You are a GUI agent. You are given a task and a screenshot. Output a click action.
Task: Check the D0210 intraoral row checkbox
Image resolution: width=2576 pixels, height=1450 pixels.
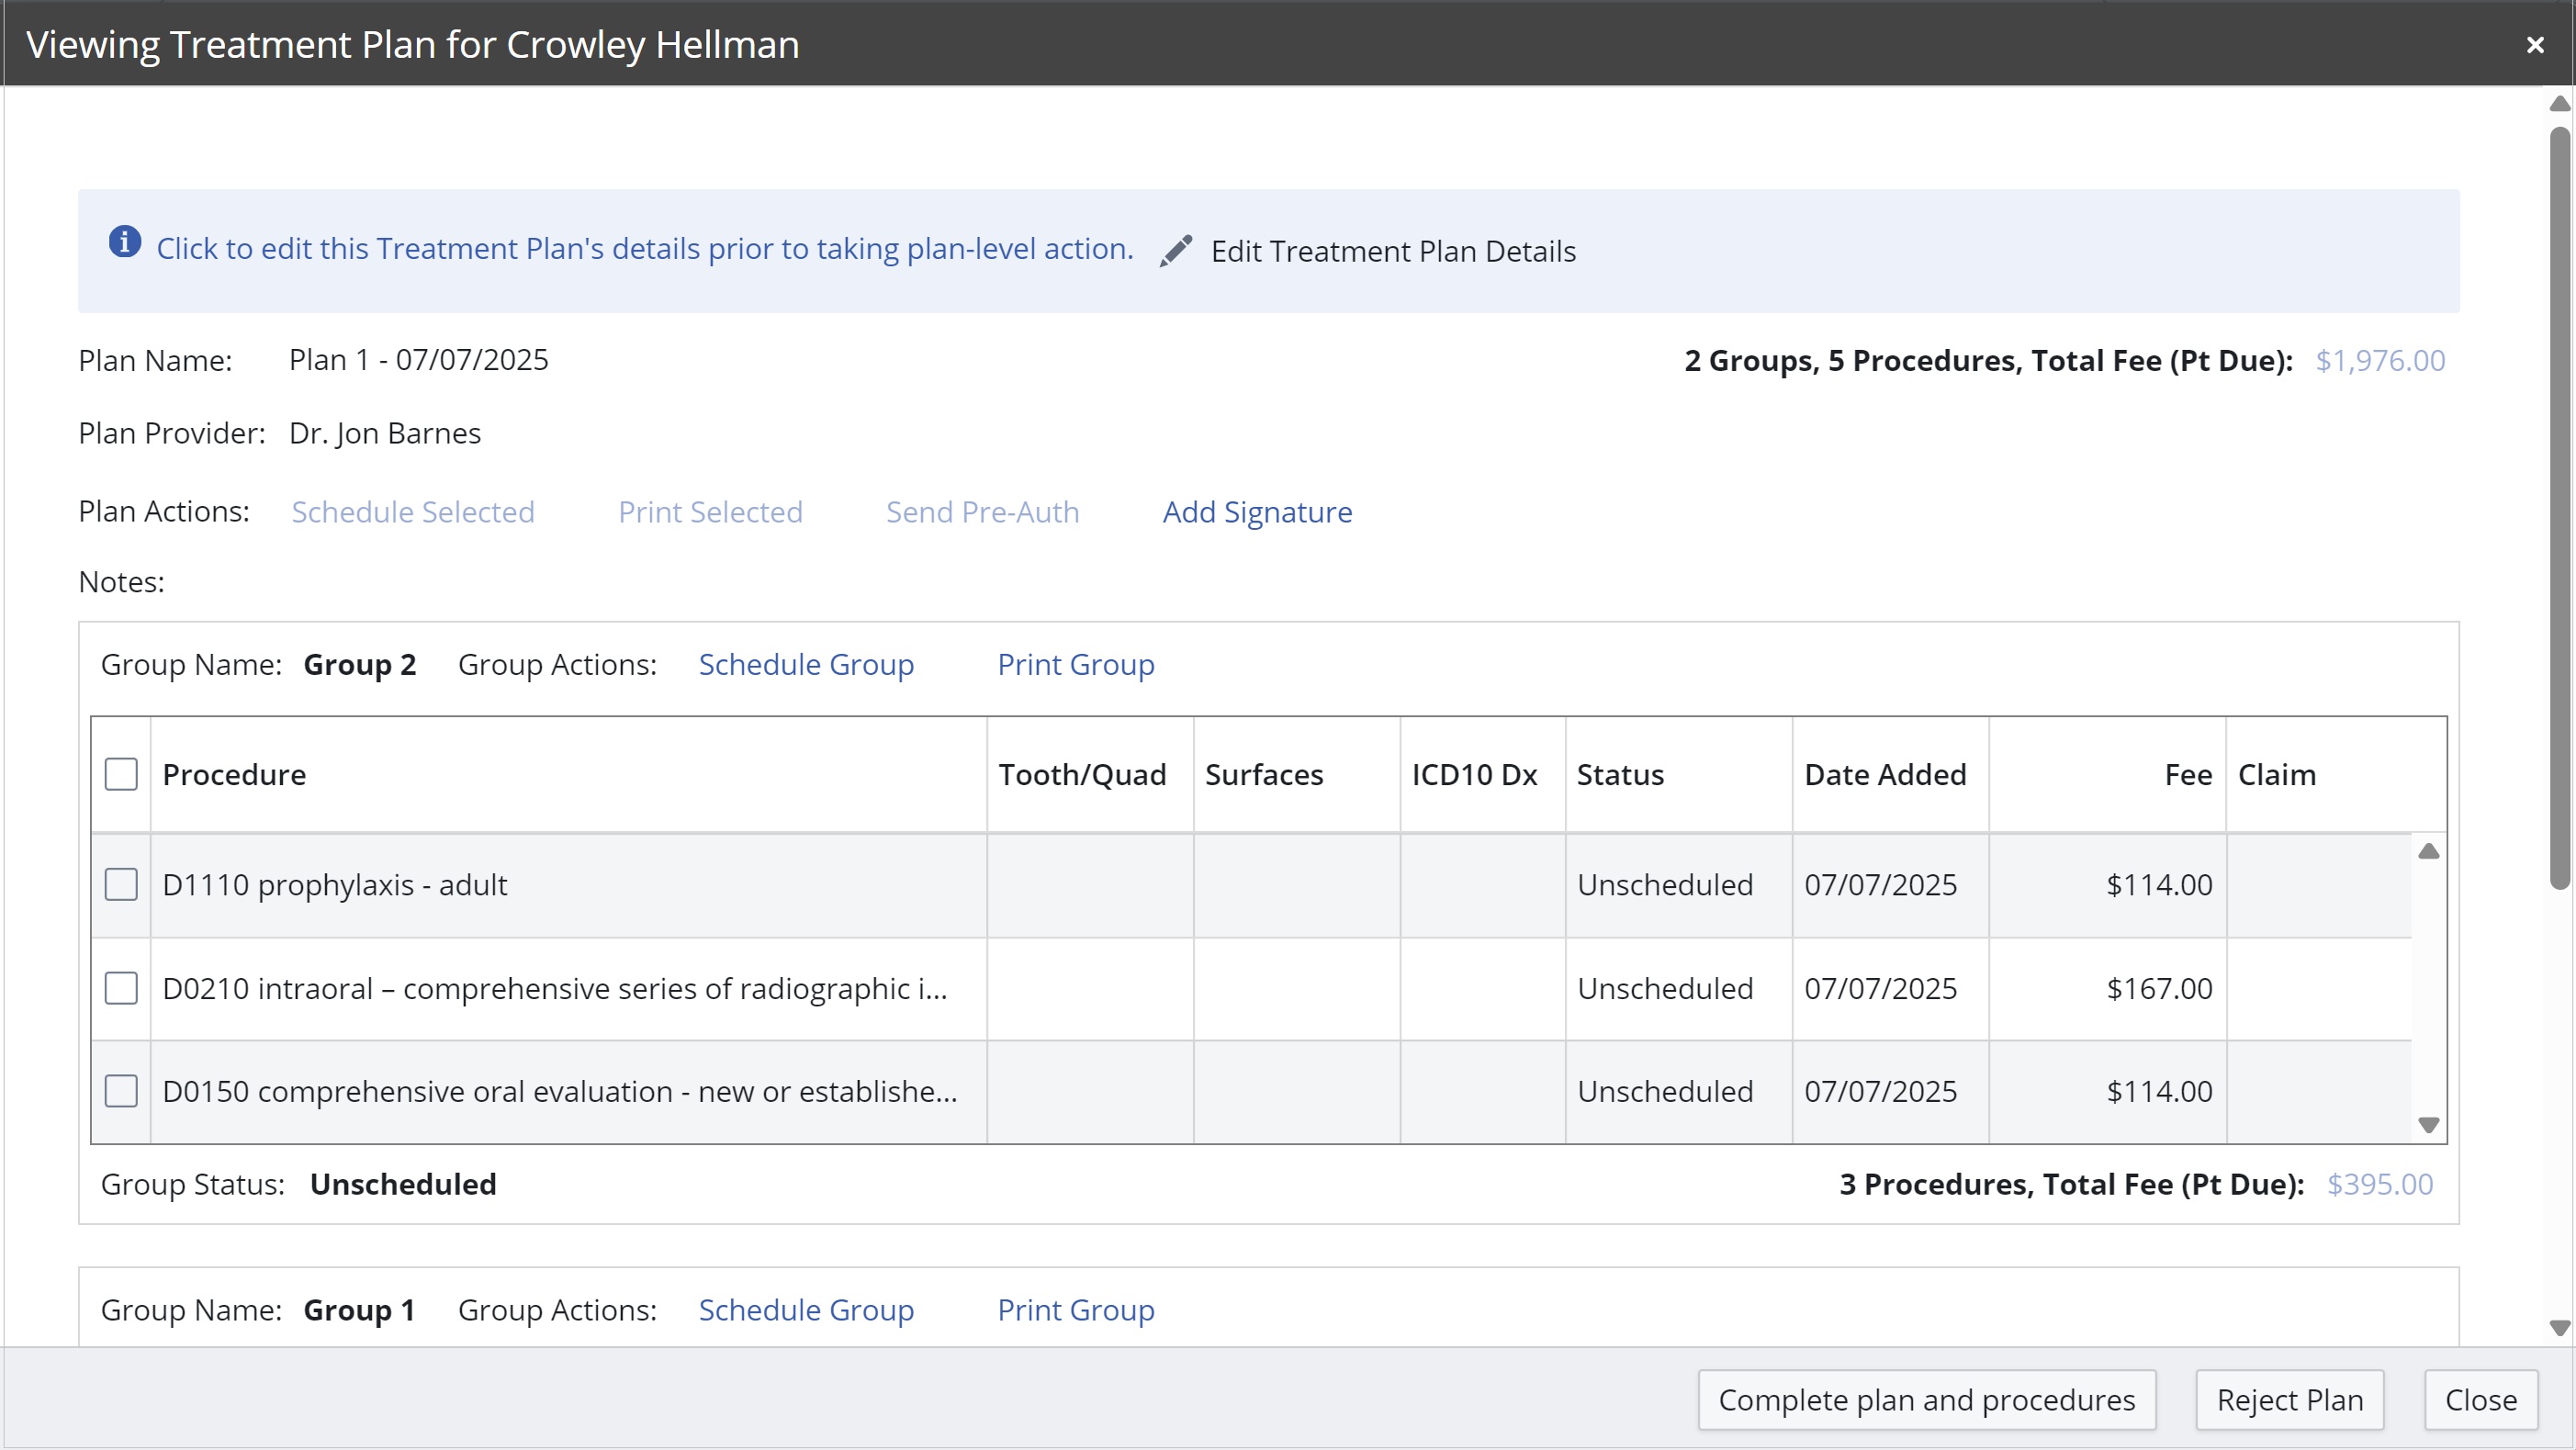pos(121,988)
